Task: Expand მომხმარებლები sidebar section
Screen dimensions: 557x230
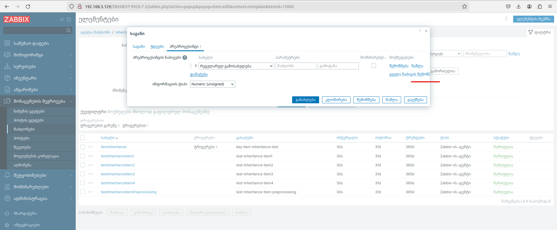Action: click(x=70, y=187)
